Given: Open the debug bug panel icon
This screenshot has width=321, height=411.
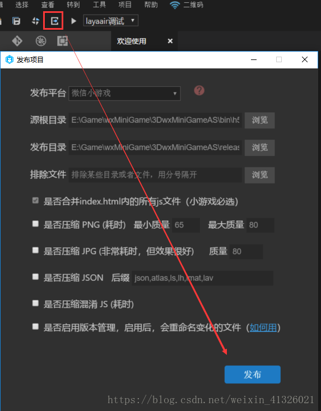Looking at the screenshot, I should [x=41, y=41].
